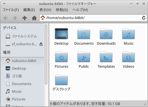Open ファイルシステム in the sidebar

pos(22,36)
